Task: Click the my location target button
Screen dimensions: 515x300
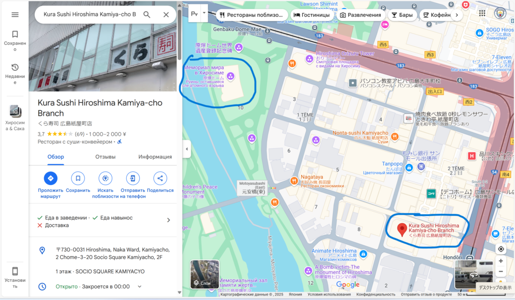Action: click(x=501, y=249)
